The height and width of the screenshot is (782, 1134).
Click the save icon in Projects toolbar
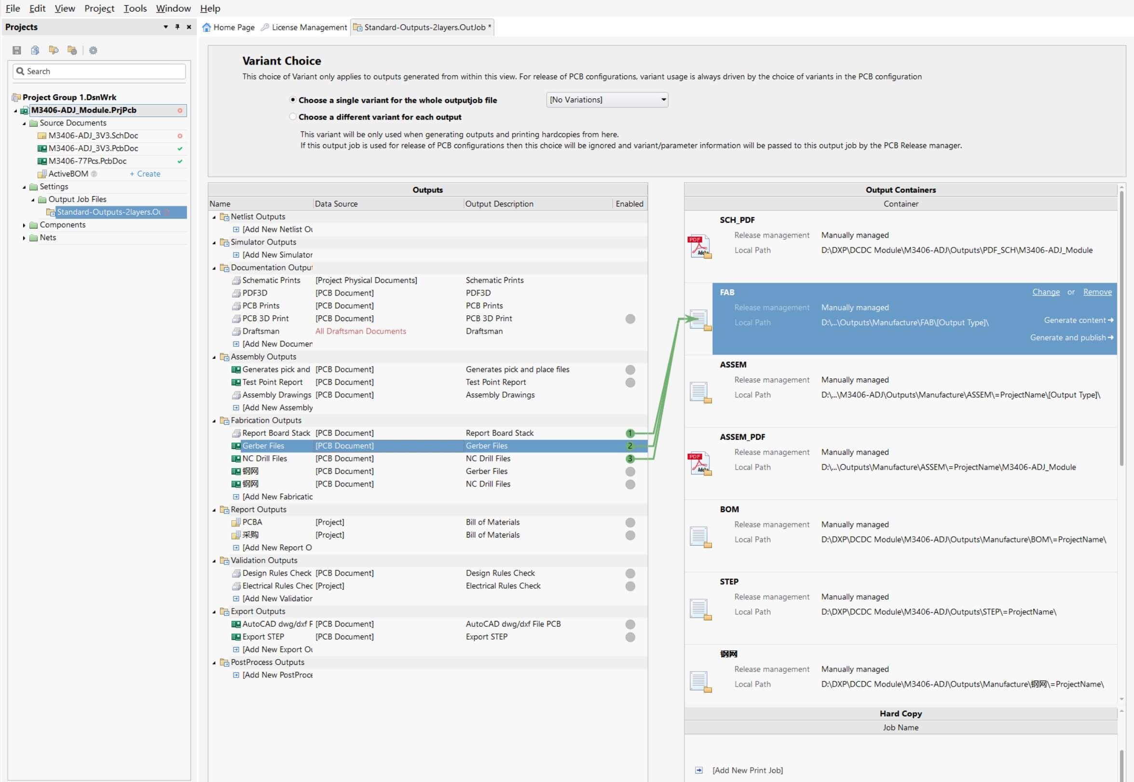[17, 50]
